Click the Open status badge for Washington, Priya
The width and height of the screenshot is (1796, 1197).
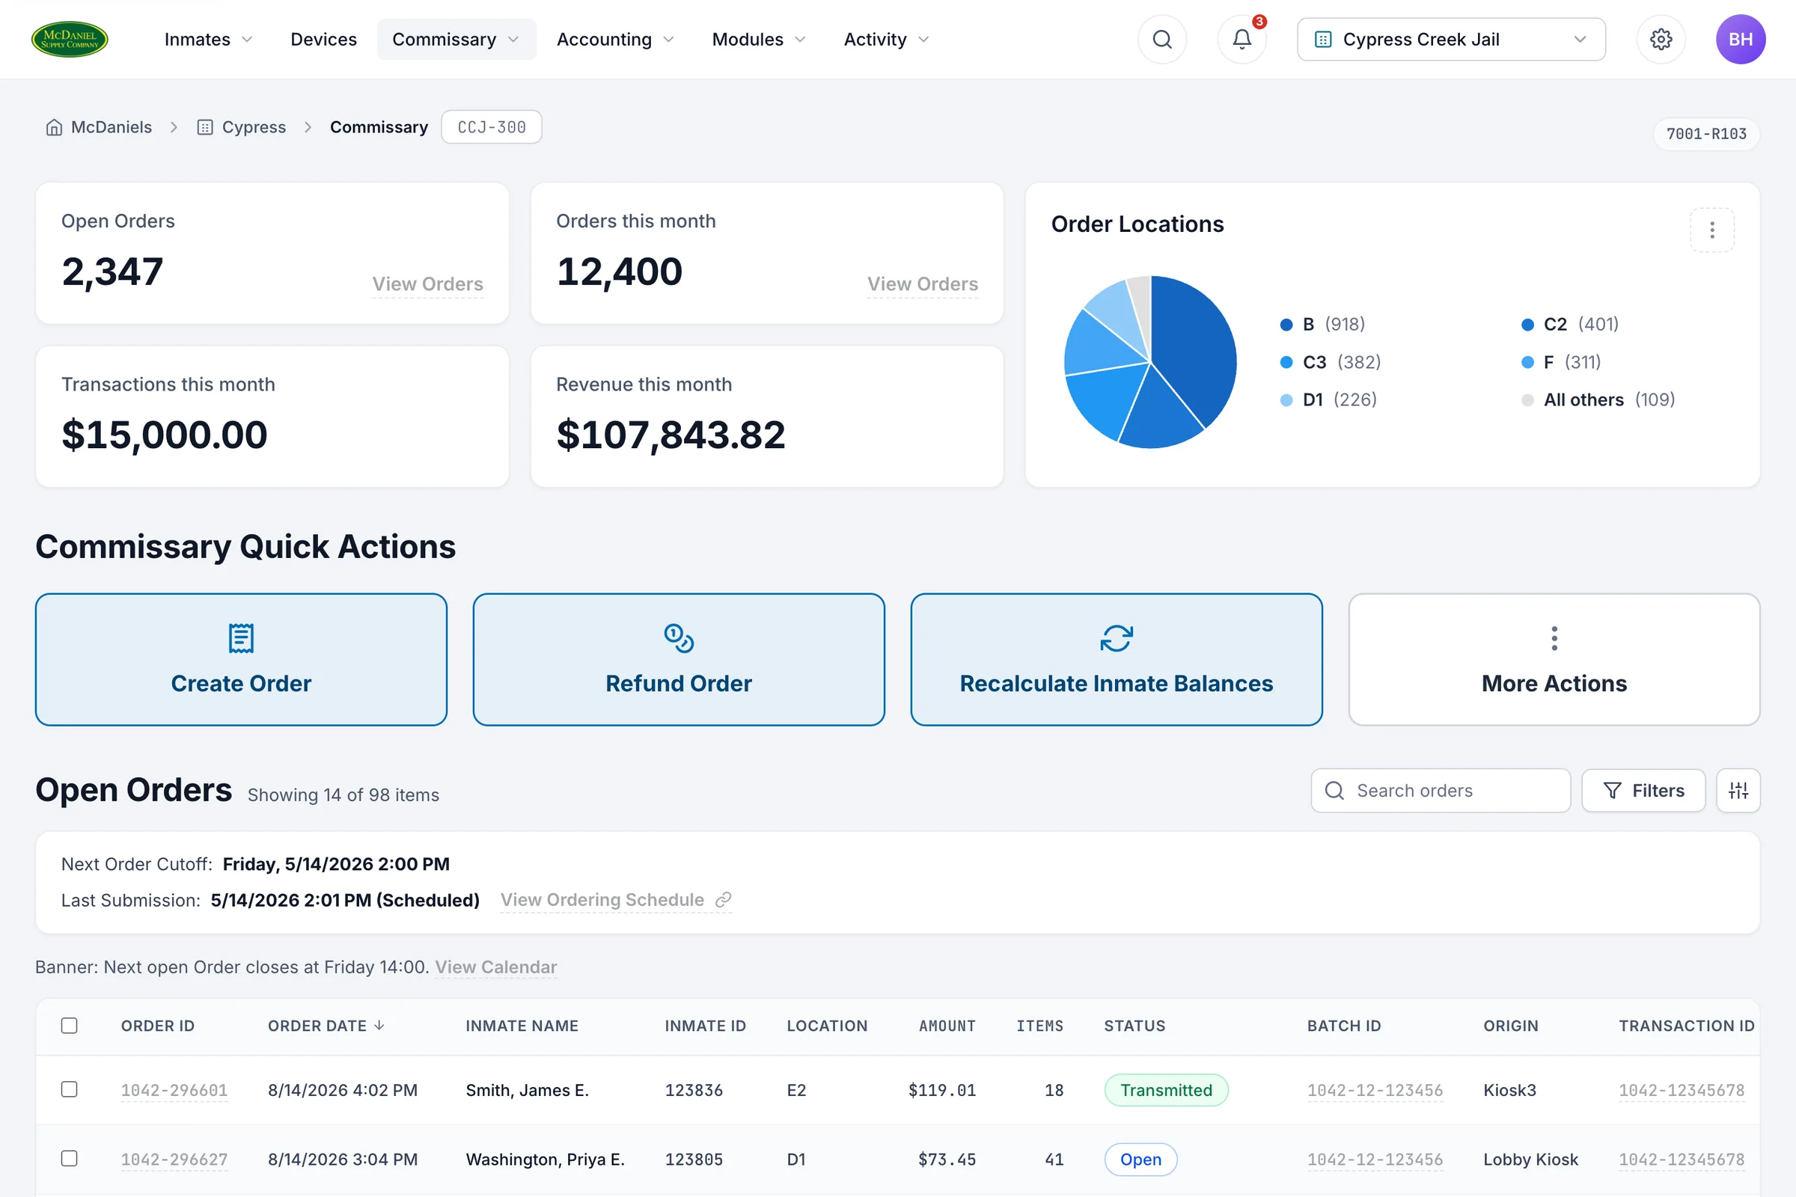pyautogui.click(x=1140, y=1159)
